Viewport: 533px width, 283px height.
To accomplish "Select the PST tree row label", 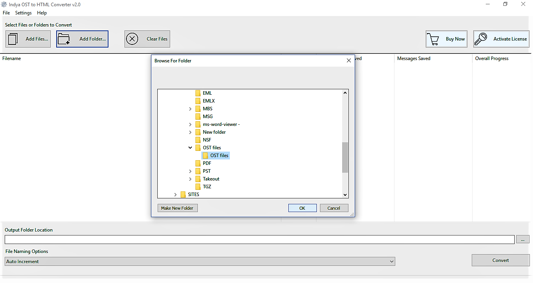I will 207,171.
